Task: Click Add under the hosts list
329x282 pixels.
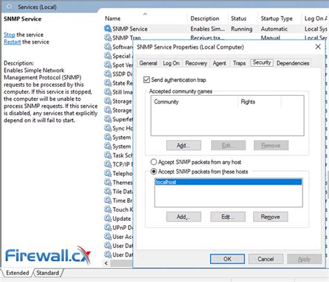Action: pyautogui.click(x=184, y=217)
